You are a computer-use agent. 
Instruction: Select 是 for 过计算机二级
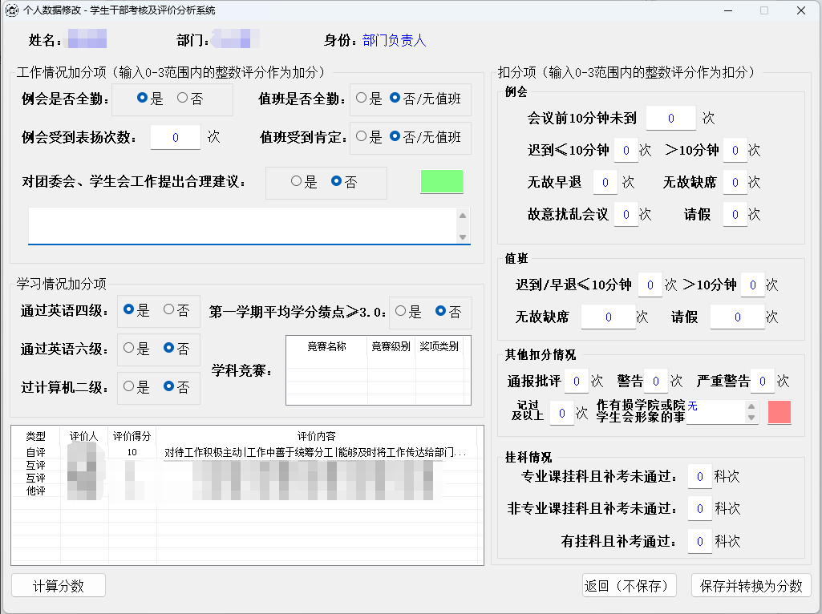click(129, 386)
